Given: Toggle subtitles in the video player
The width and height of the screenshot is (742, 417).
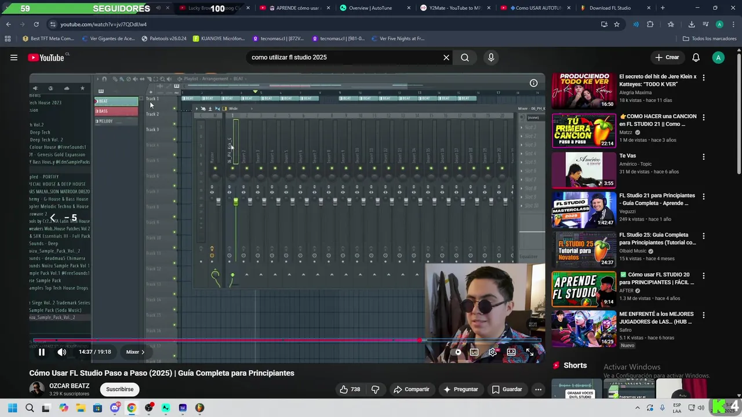Looking at the screenshot, I should point(474,352).
